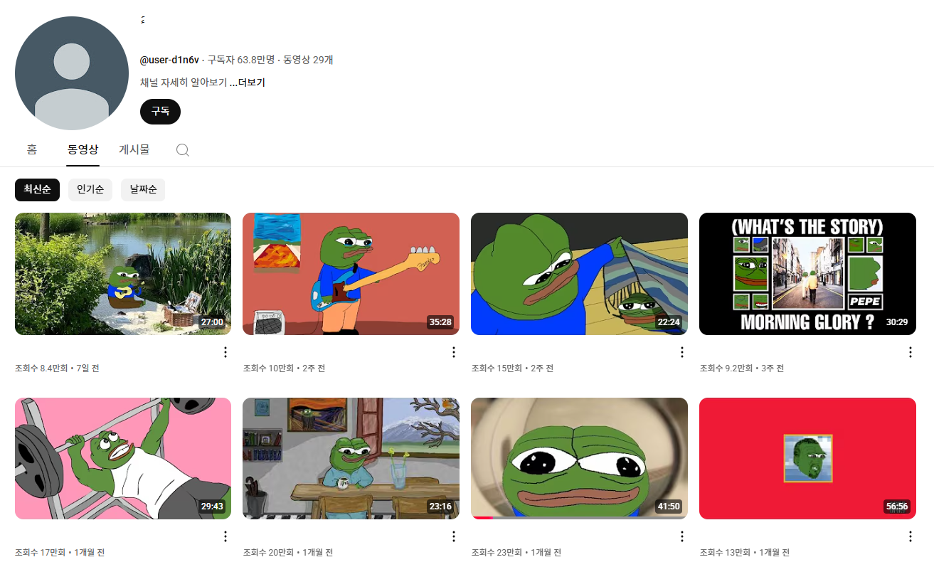Expand channel description with ...더보기
This screenshot has height=567, width=934.
(x=247, y=83)
